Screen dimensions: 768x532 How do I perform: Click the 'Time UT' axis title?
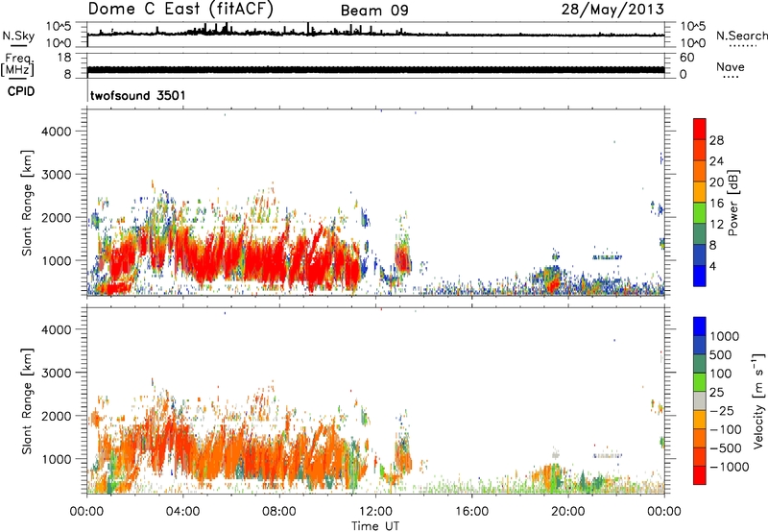click(x=375, y=526)
